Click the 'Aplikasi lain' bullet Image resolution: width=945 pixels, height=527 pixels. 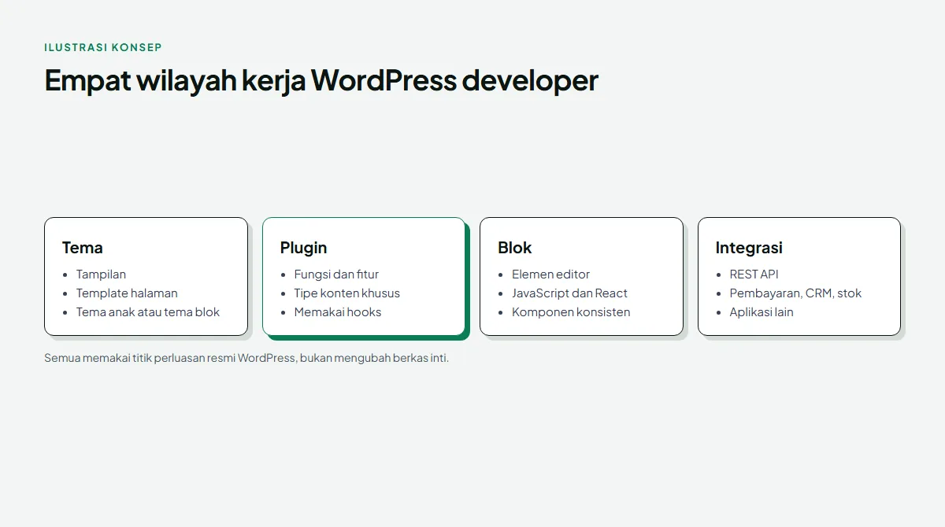pyautogui.click(x=762, y=312)
